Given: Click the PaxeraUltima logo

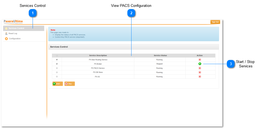Looking at the screenshot, I should point(13,22).
